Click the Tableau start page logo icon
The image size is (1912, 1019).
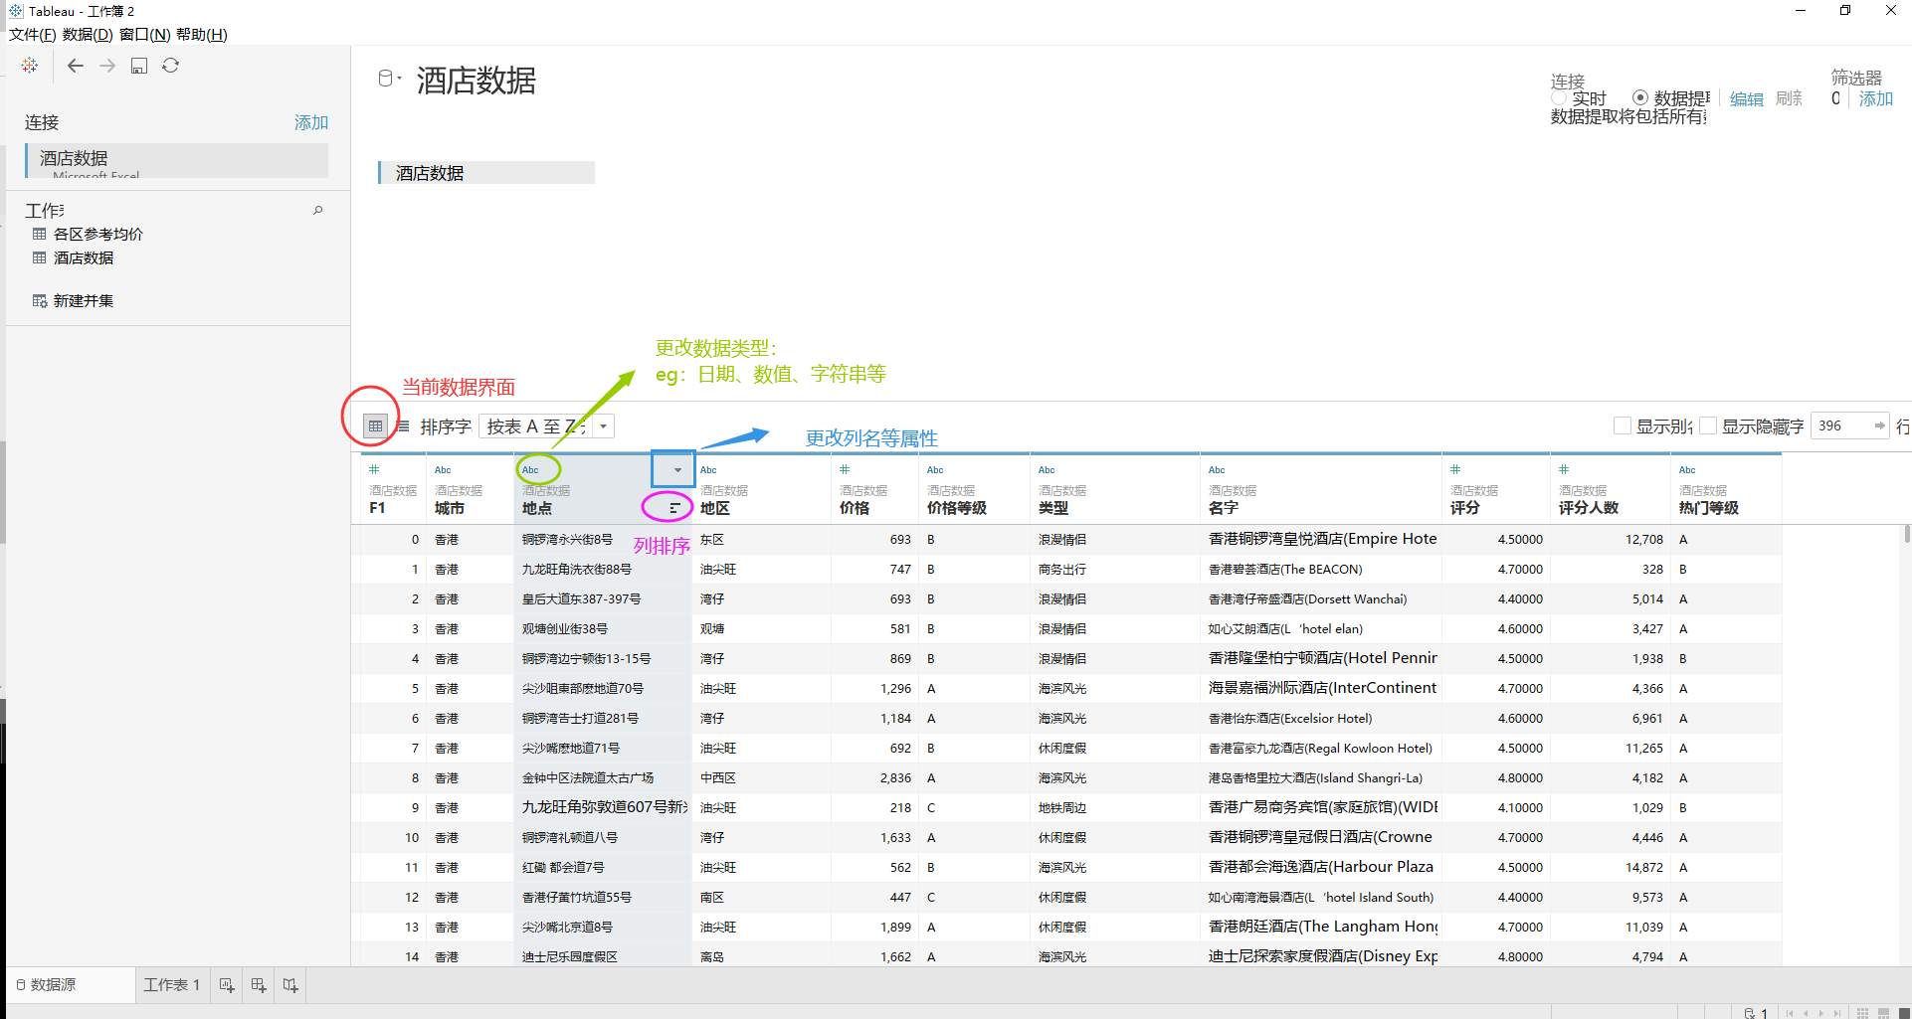[30, 66]
